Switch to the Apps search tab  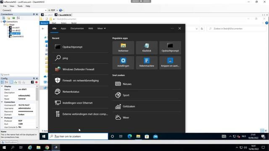(63, 29)
